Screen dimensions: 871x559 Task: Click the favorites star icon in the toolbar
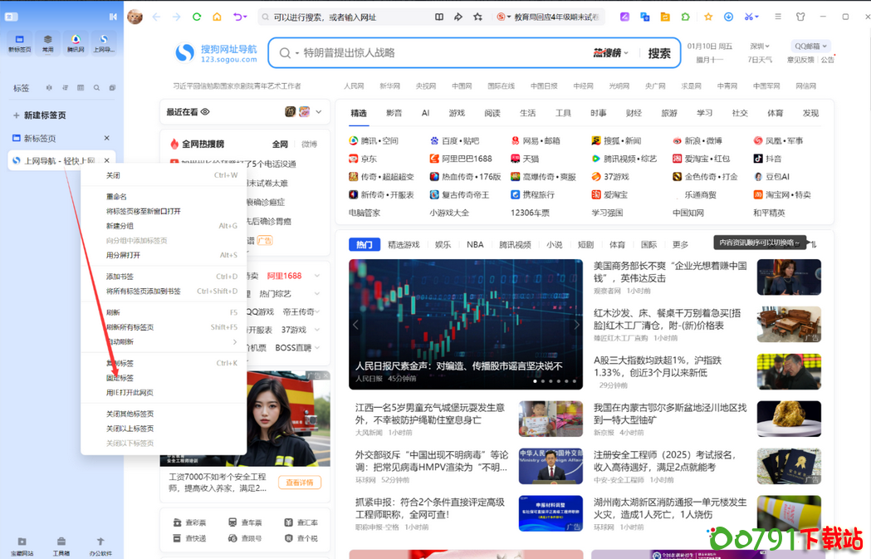[708, 15]
